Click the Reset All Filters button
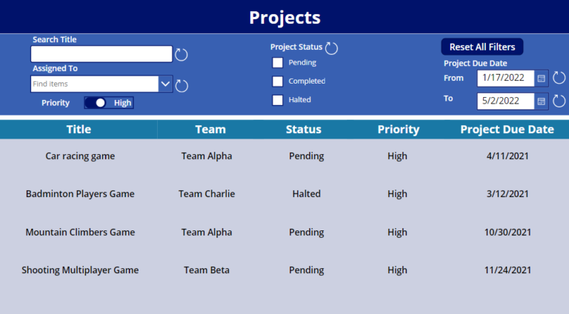 click(x=482, y=47)
